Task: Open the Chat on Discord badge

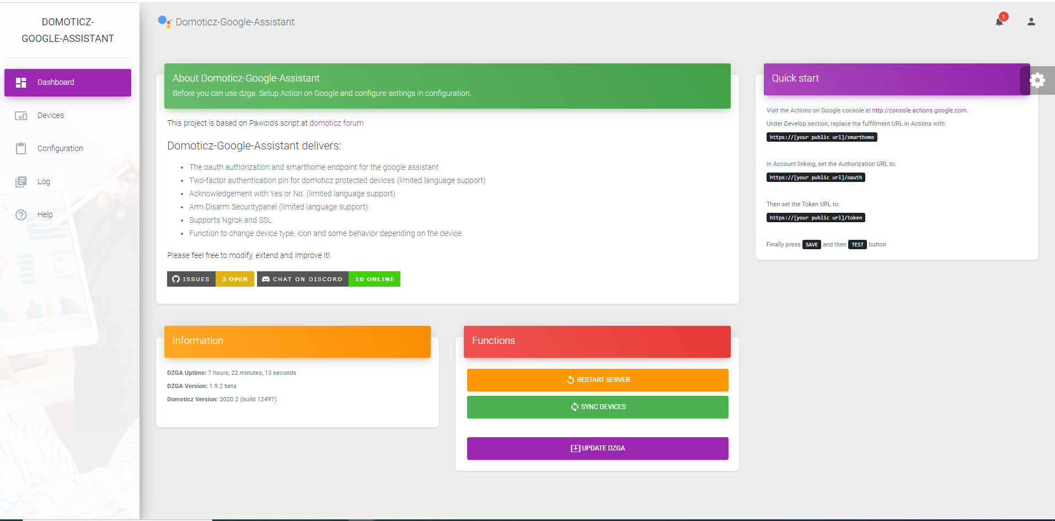Action: [303, 279]
